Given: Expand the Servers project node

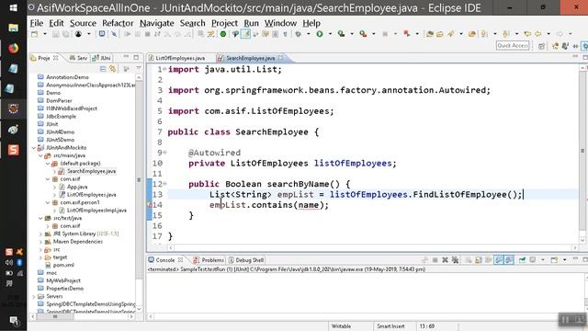Looking at the screenshot, I should [34, 296].
